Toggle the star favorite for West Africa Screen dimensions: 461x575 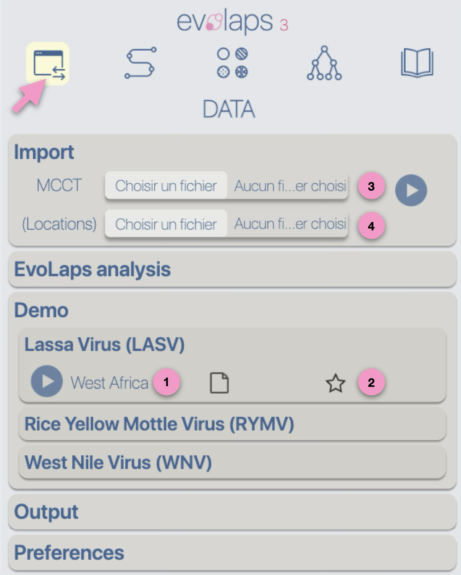click(335, 383)
